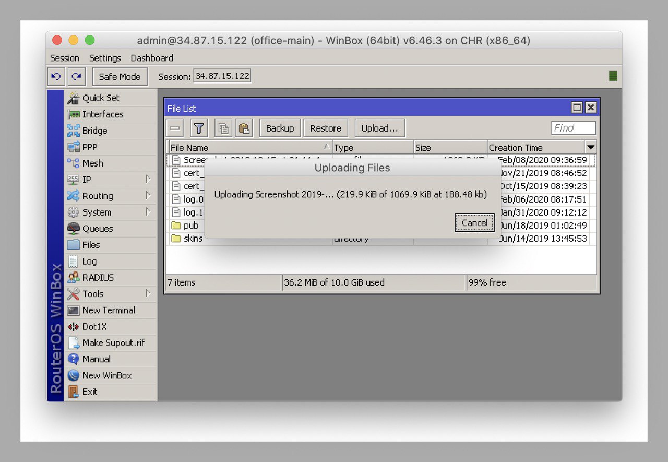Launch New WinBox

click(110, 375)
